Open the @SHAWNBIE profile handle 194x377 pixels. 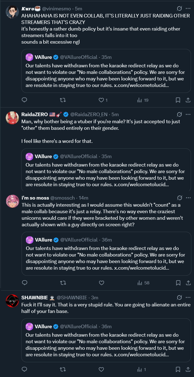point(73,297)
